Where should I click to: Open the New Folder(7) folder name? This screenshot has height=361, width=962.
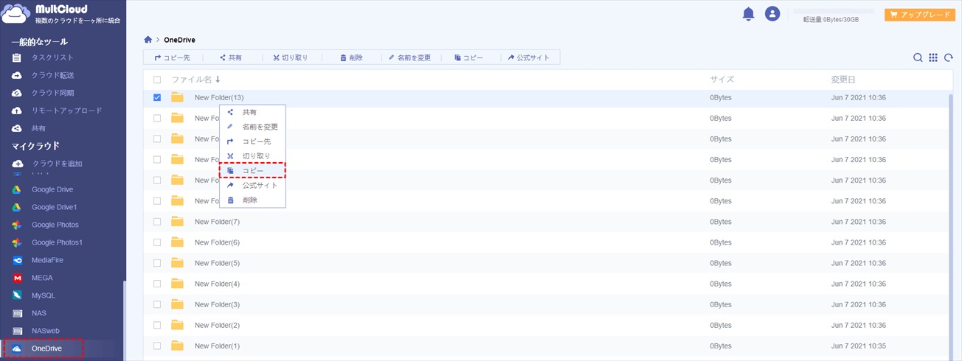217,222
